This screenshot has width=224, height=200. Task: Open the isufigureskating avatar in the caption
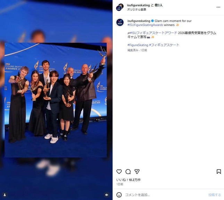(120, 23)
